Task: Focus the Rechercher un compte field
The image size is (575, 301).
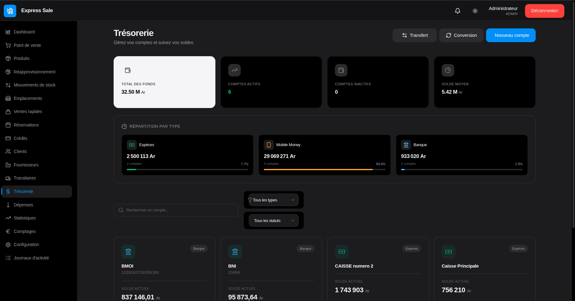Action: pyautogui.click(x=176, y=210)
